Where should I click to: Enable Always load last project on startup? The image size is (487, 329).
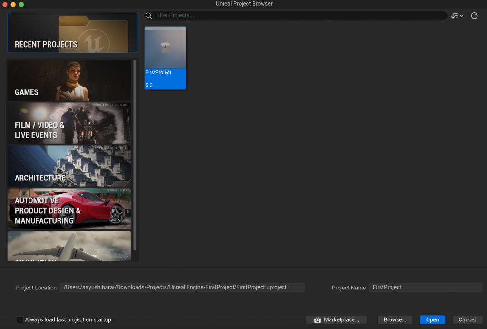tap(19, 319)
